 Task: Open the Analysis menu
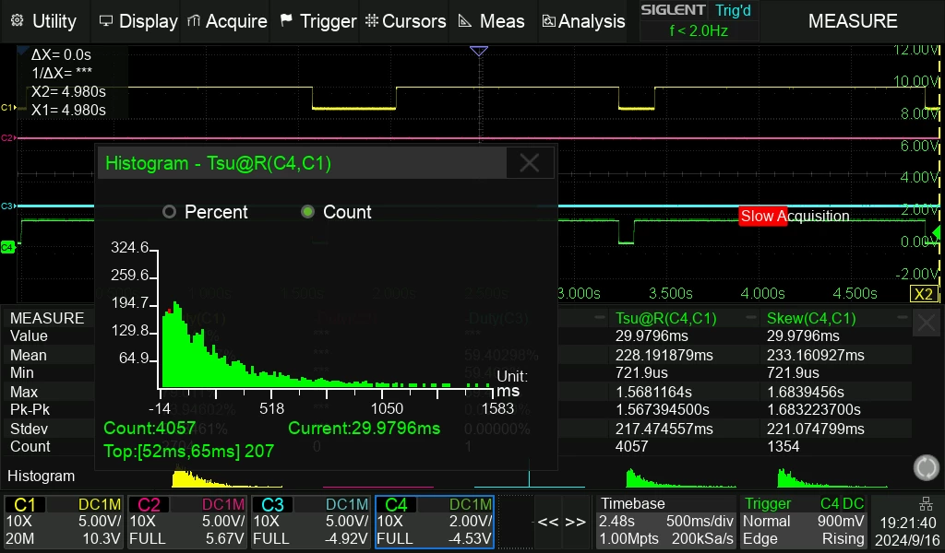(583, 21)
